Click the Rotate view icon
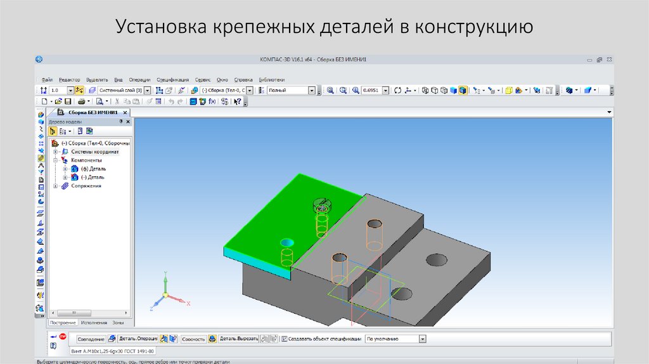649x364 pixels. [397, 91]
